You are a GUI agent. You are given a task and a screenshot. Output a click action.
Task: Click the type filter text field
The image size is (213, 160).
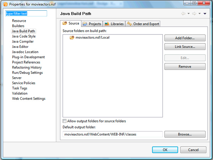[26, 13]
